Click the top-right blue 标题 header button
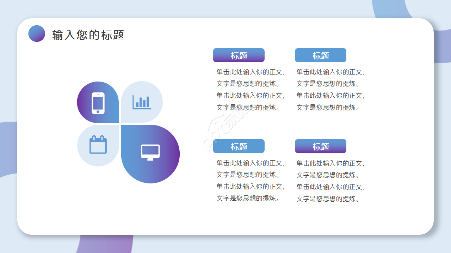 [321, 55]
